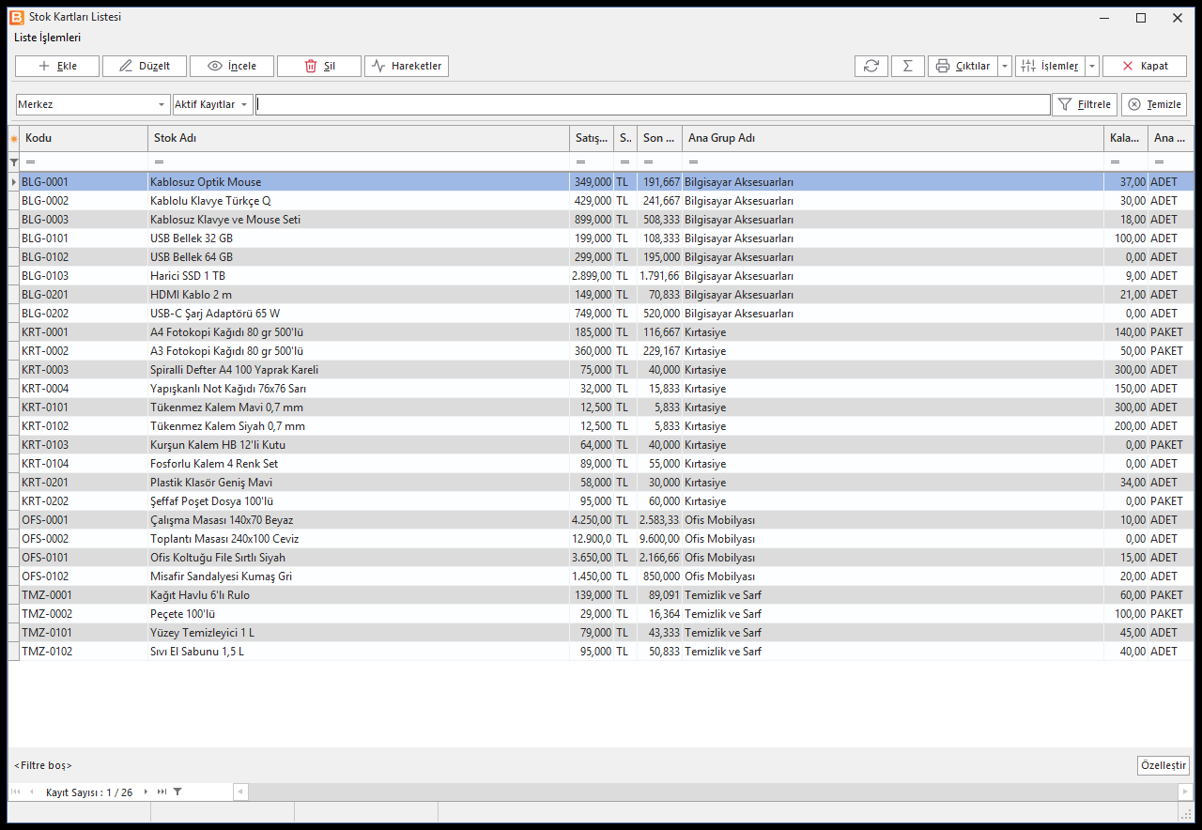Click the Çıktılar button
Screen dimensions: 1202x830
(x=963, y=66)
